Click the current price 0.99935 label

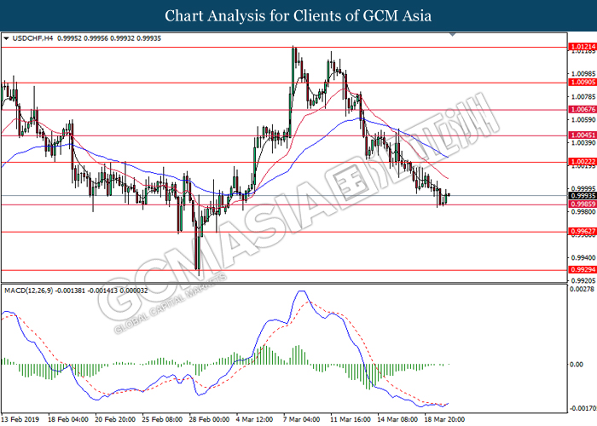click(583, 196)
